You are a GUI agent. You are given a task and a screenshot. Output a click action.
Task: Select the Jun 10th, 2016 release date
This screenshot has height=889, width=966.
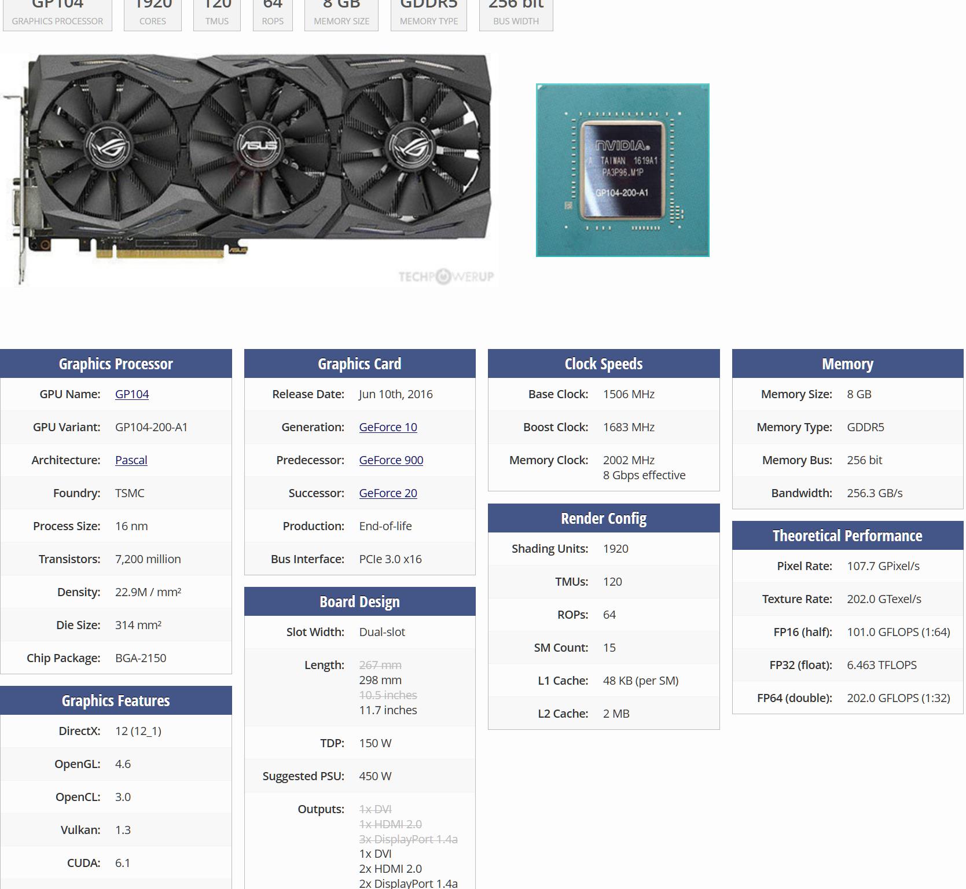click(396, 394)
